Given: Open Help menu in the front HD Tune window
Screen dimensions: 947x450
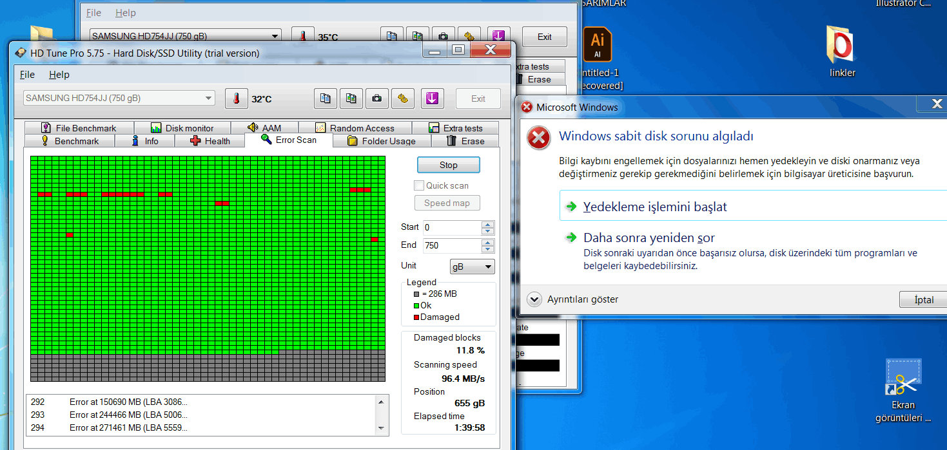Looking at the screenshot, I should click(x=59, y=75).
